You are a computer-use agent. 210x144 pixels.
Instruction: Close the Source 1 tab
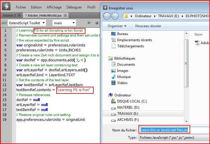click(x=19, y=15)
